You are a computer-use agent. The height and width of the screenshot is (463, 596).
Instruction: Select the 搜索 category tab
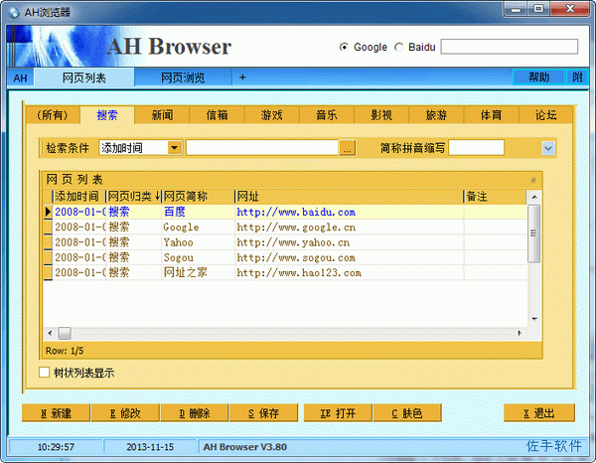pos(107,115)
